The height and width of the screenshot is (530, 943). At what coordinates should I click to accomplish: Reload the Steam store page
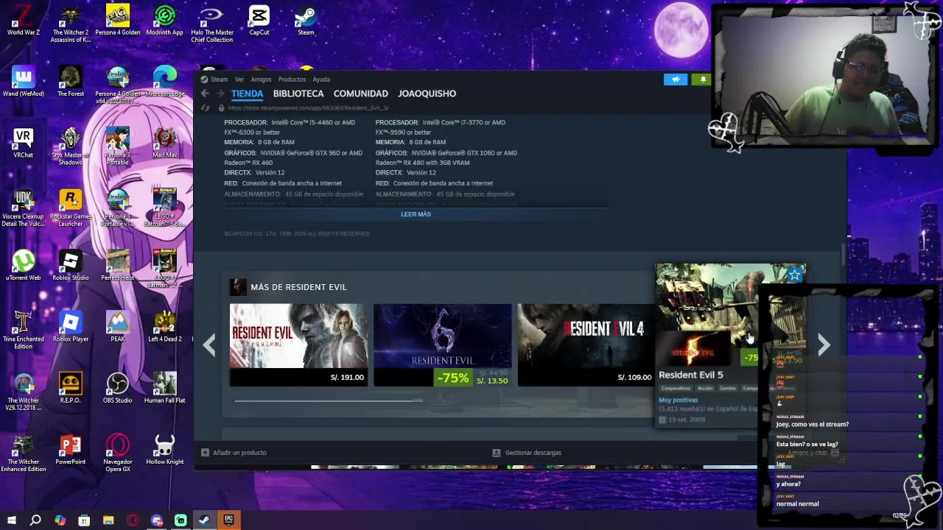click(x=206, y=107)
